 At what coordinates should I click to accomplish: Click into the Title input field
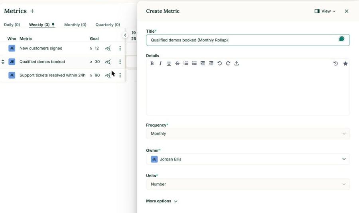[x=248, y=40]
